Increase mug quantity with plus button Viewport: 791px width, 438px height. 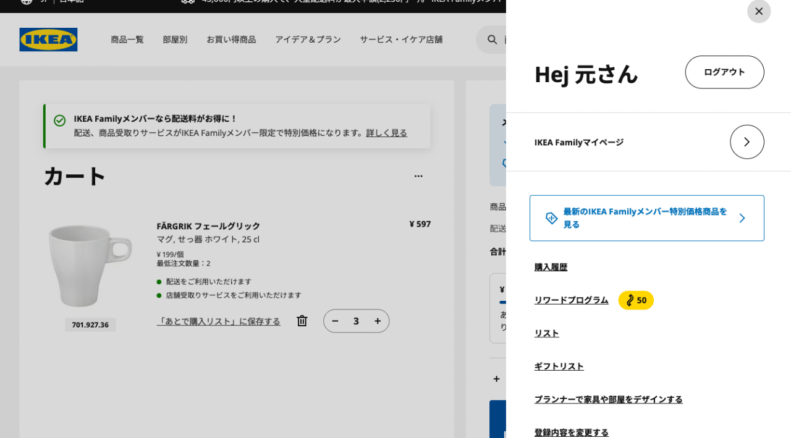click(378, 321)
